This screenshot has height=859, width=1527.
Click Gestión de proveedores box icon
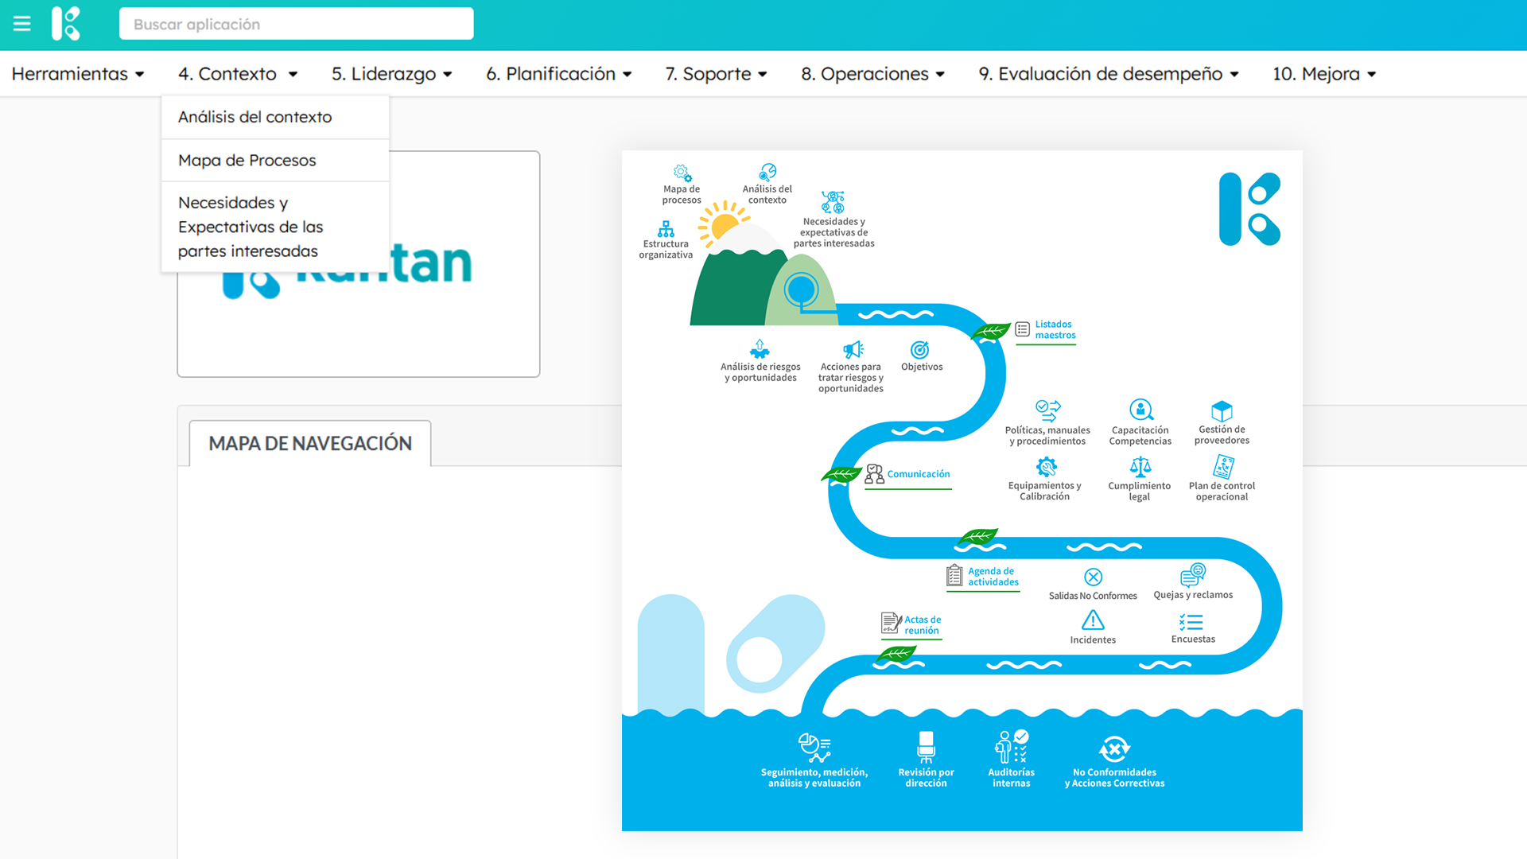coord(1222,411)
